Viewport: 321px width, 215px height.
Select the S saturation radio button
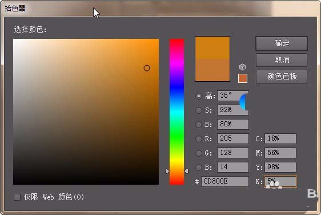[199, 110]
